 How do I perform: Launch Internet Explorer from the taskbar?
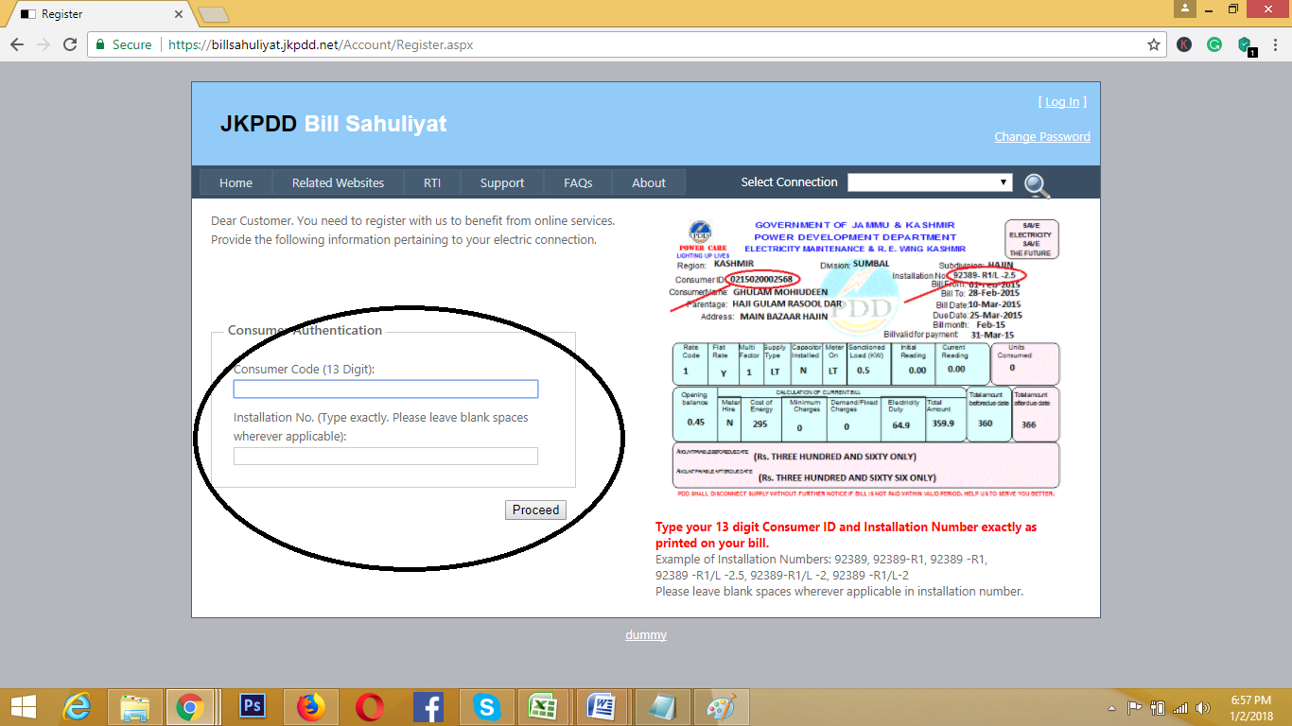click(77, 707)
